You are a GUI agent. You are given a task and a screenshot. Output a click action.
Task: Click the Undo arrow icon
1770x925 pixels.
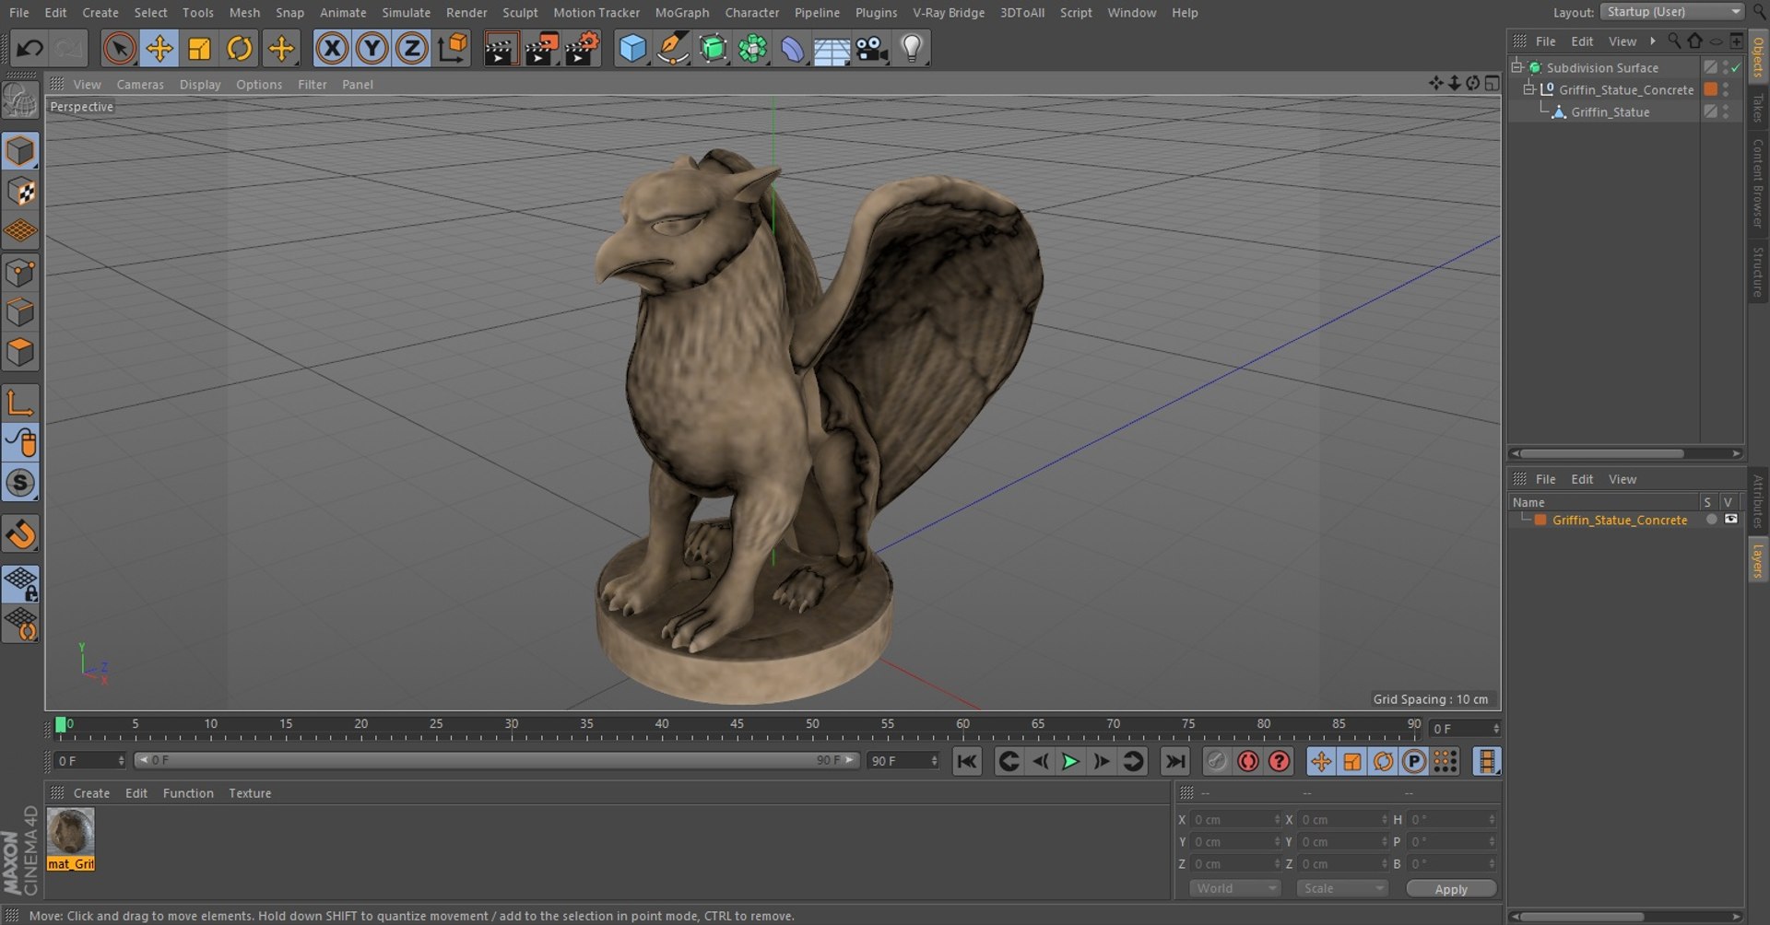(x=29, y=48)
